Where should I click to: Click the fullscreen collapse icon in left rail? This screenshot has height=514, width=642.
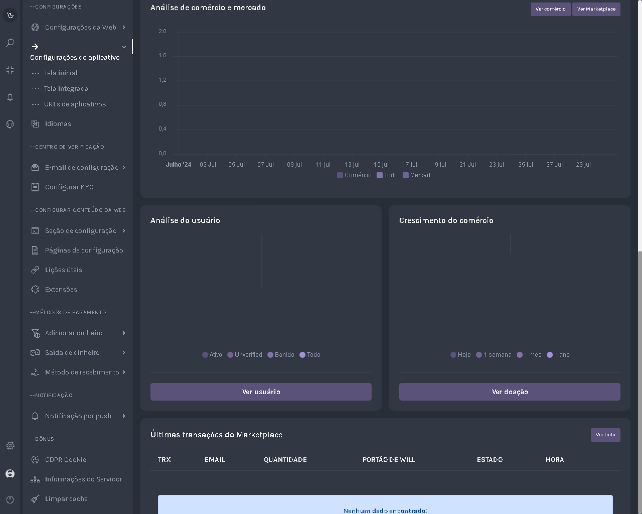10,70
